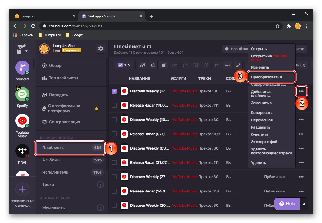Click the Lumpics Site profile avatar
322x223 pixels.
point(44,49)
